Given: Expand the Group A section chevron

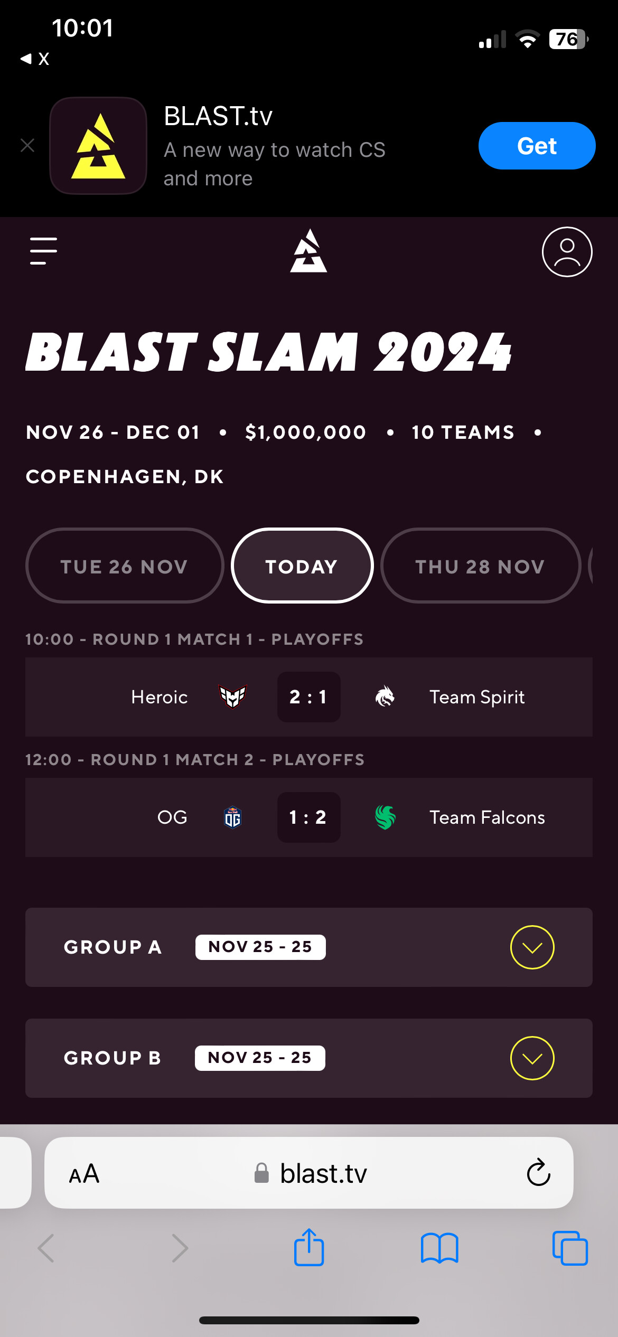Looking at the screenshot, I should (532, 947).
